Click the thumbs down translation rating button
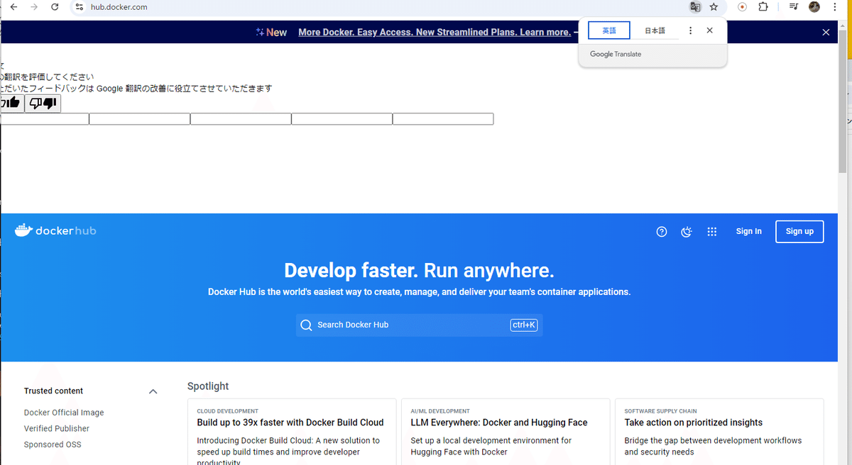The width and height of the screenshot is (852, 465). point(43,103)
